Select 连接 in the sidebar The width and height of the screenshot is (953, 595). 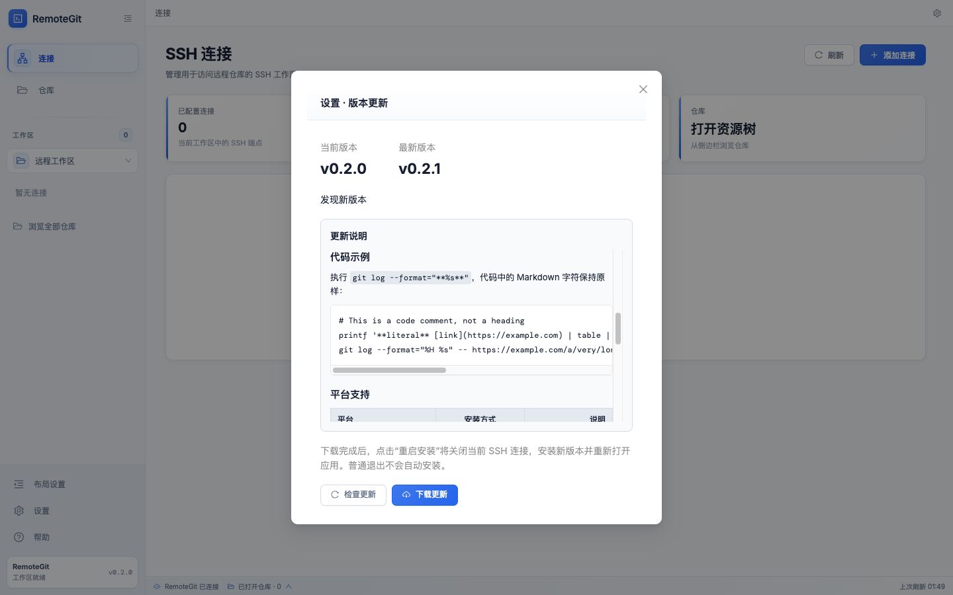[x=73, y=58]
